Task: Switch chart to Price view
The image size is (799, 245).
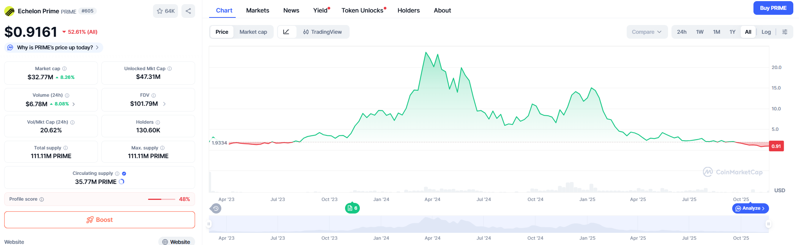Action: point(222,32)
